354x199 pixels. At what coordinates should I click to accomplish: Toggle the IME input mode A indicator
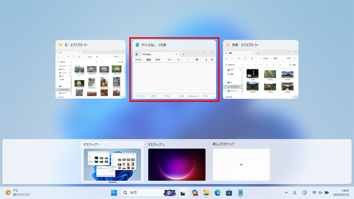click(295, 192)
